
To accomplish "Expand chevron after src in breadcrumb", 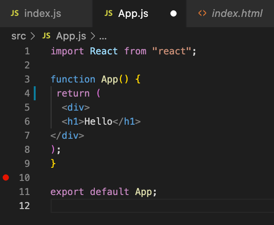I will tap(33, 36).
